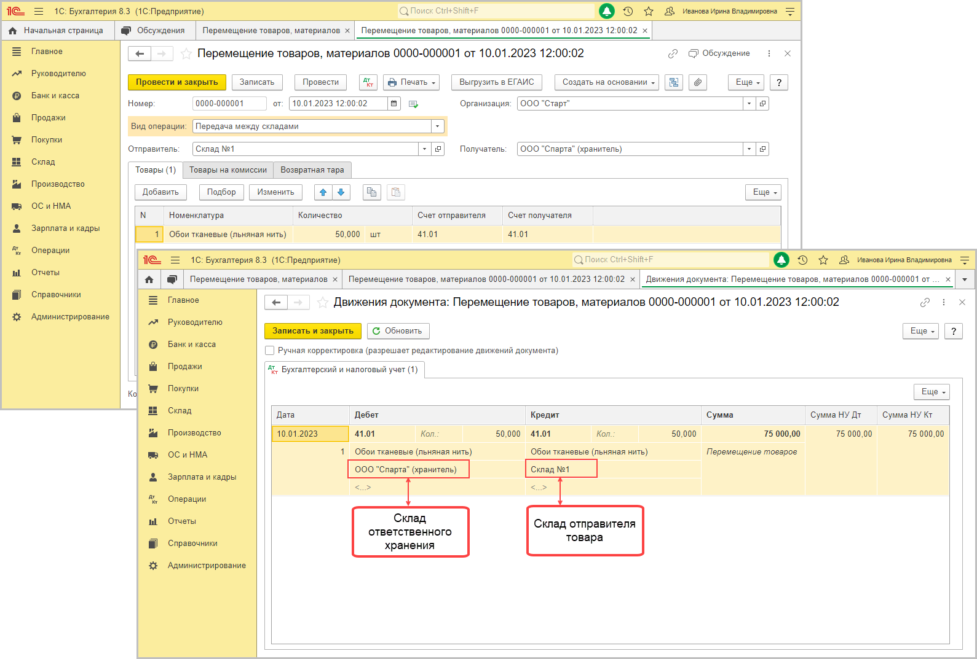Switch to Товары на комиссии tab
The image size is (977, 659).
click(x=228, y=170)
